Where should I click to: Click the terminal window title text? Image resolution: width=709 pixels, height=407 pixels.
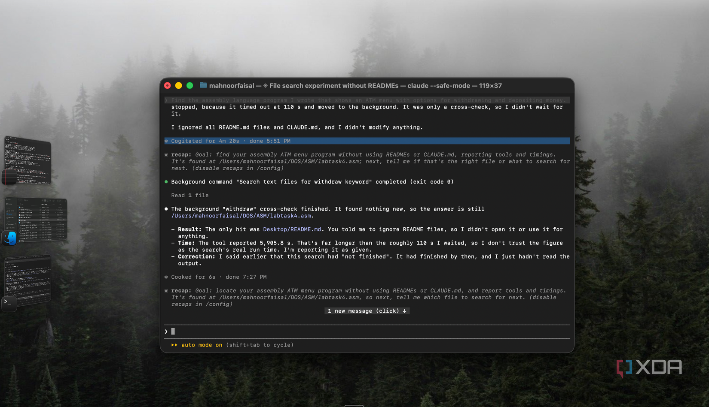355,86
